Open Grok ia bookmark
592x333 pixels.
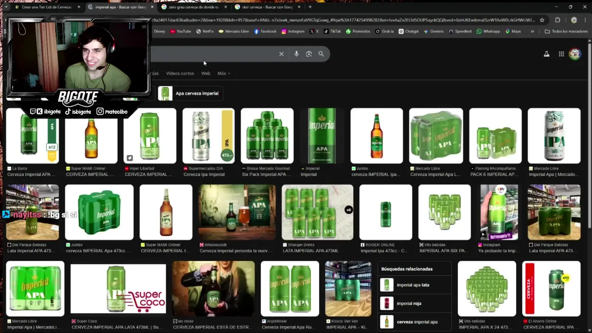tap(384, 31)
